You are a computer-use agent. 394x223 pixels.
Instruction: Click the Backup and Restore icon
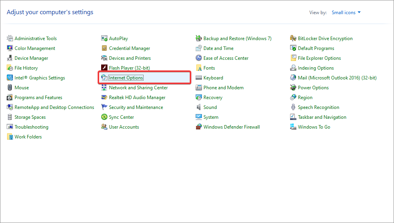tap(199, 38)
